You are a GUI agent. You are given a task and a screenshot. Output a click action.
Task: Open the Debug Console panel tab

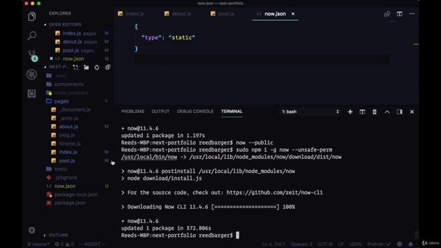click(x=195, y=112)
